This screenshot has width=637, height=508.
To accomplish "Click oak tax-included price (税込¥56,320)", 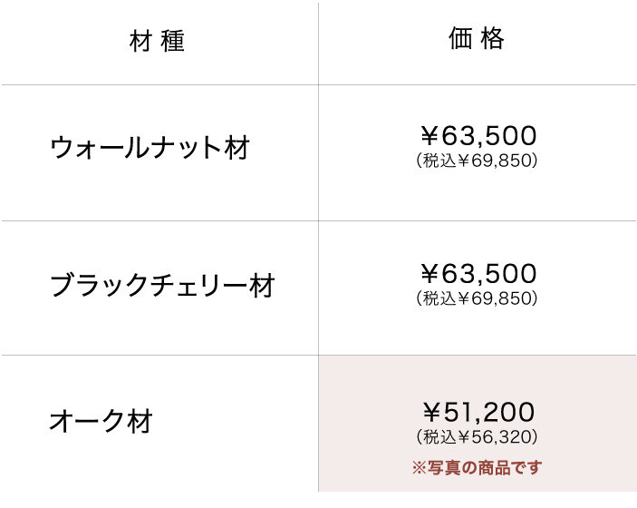I will click(x=478, y=437).
